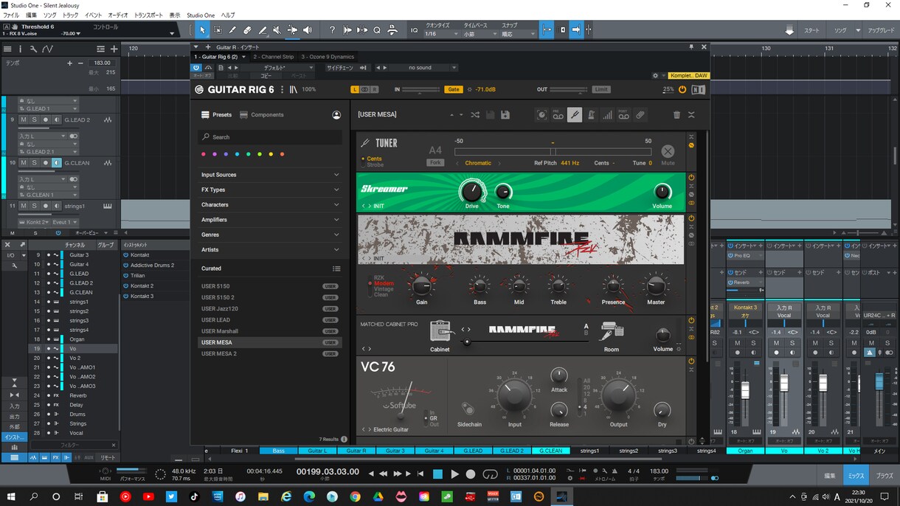Open the Chromatic tuning mode selector
Image resolution: width=900 pixels, height=506 pixels.
478,163
